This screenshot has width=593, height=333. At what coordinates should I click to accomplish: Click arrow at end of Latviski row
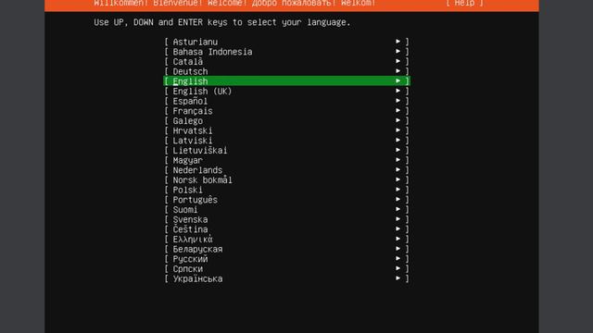397,140
